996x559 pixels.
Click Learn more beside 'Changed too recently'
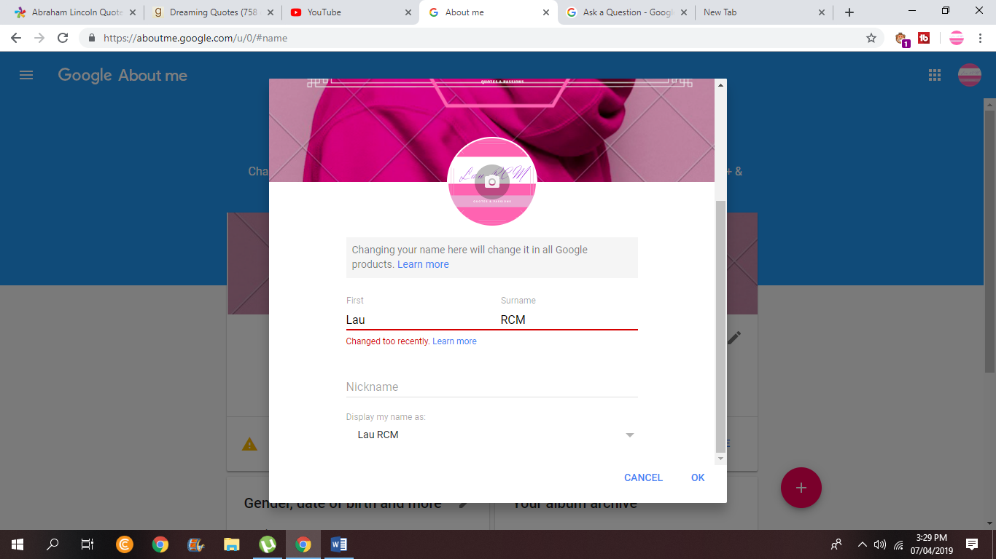[x=454, y=341]
